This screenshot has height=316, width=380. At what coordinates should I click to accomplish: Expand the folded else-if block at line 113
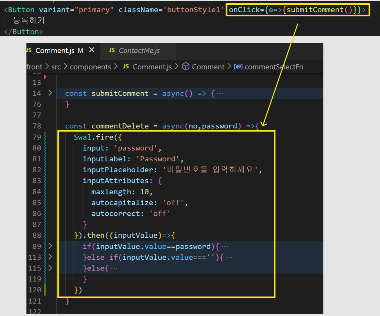click(x=50, y=257)
